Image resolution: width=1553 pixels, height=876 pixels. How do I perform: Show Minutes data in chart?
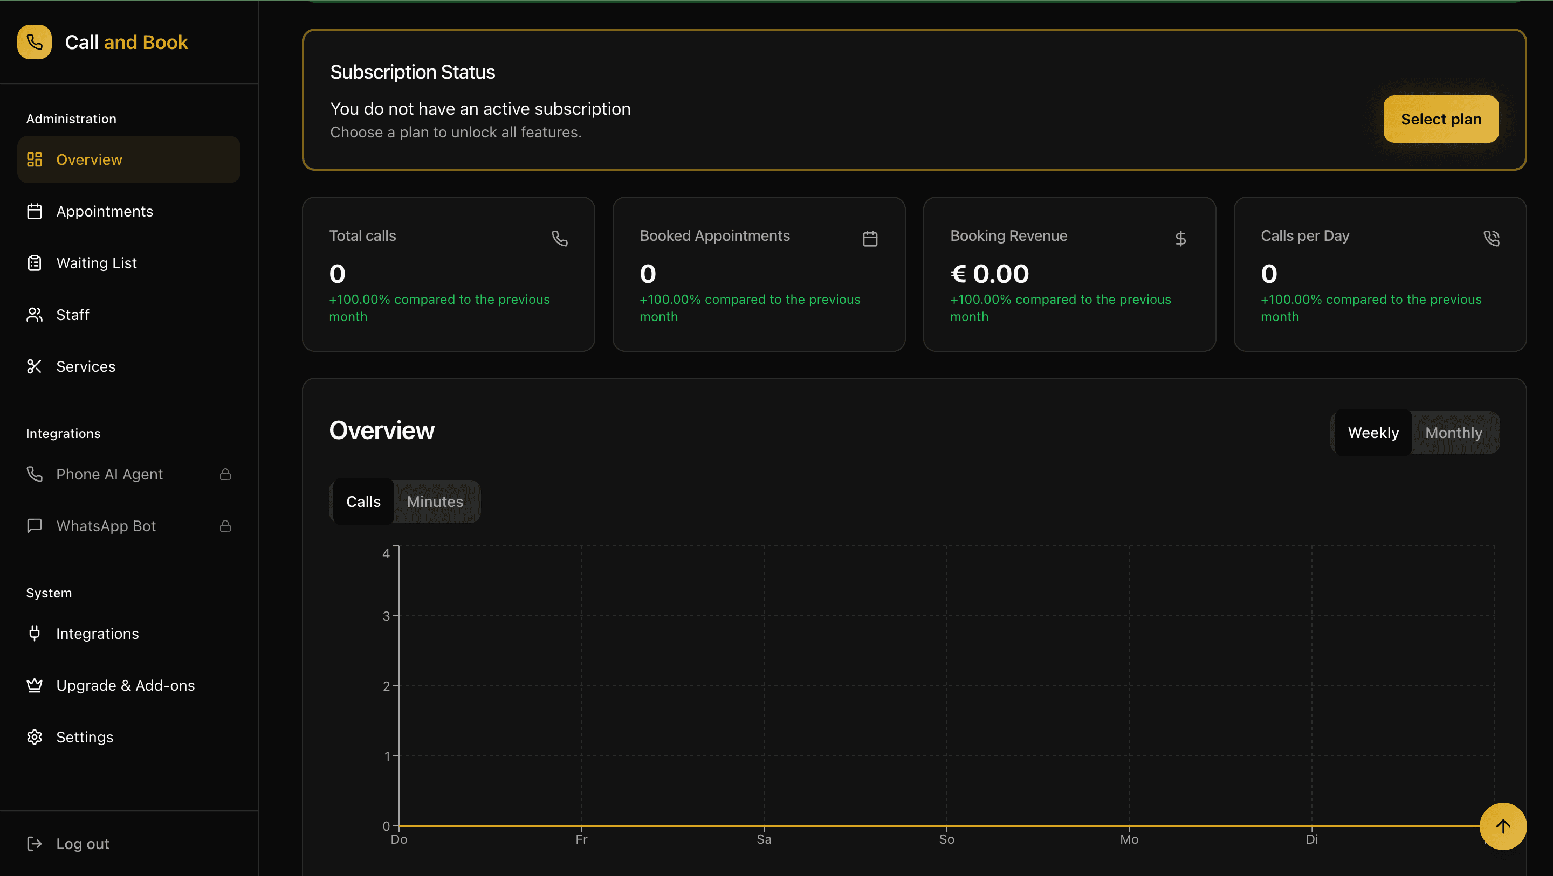tap(435, 501)
